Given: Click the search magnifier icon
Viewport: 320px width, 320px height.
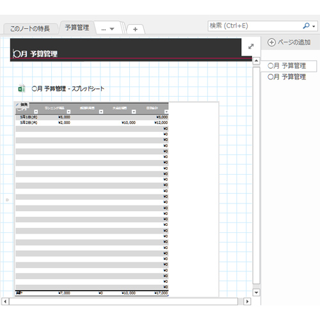Looking at the screenshot, I should pyautogui.click(x=306, y=26).
